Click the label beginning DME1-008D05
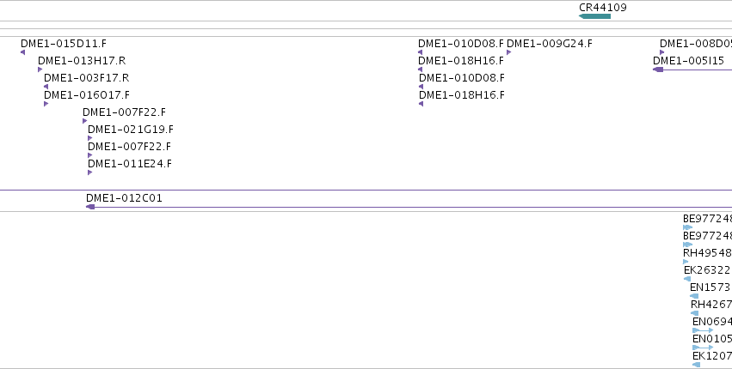 (x=696, y=44)
